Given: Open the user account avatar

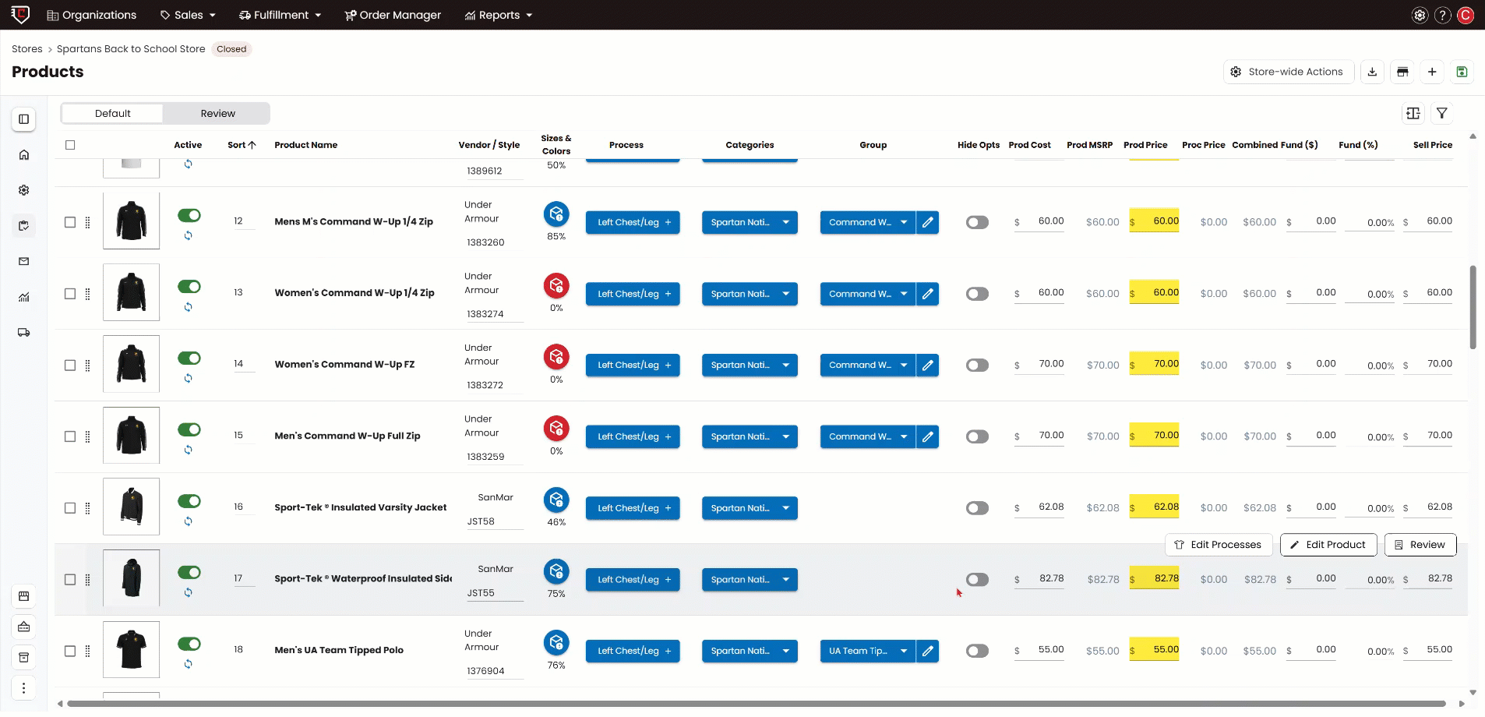Looking at the screenshot, I should 1466,15.
